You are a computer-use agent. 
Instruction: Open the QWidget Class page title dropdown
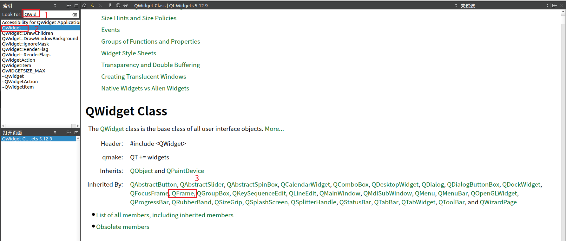tap(456, 6)
